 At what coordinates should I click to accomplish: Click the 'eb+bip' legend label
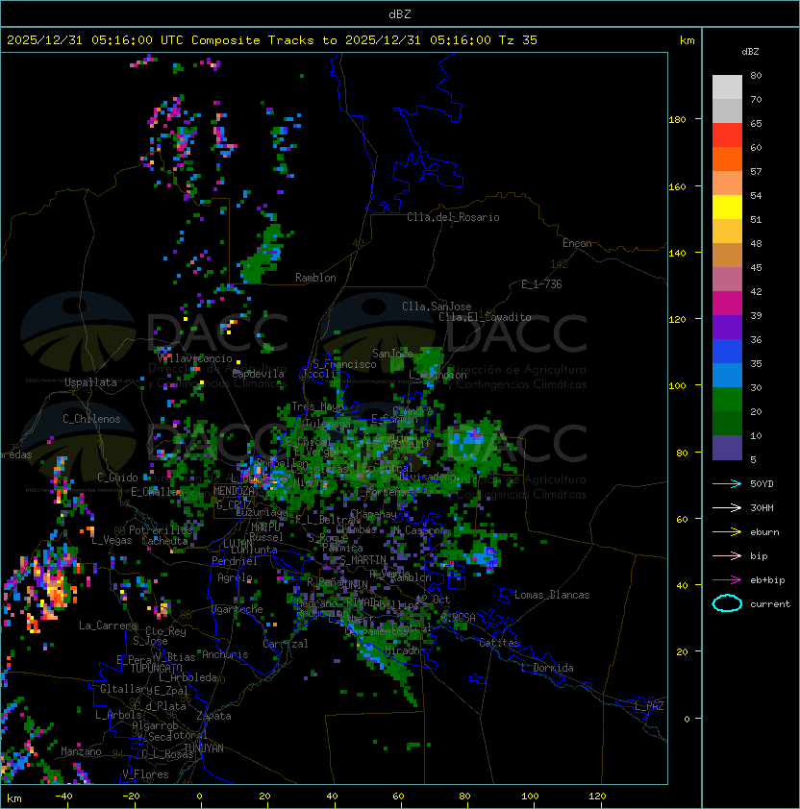767,580
